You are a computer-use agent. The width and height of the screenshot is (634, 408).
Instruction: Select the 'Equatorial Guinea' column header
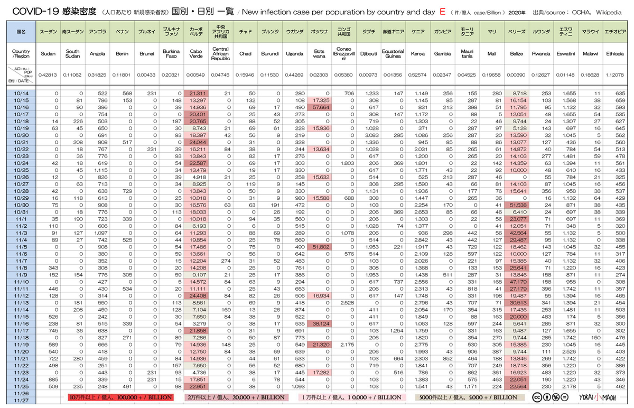(x=393, y=54)
